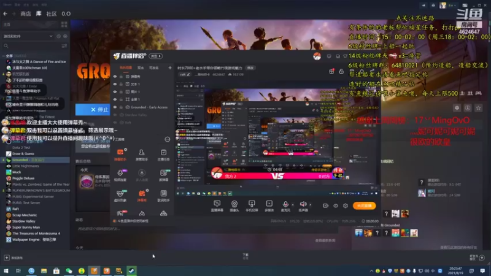Edit the room title pencil icon
This screenshot has height=276, width=491.
click(x=188, y=74)
